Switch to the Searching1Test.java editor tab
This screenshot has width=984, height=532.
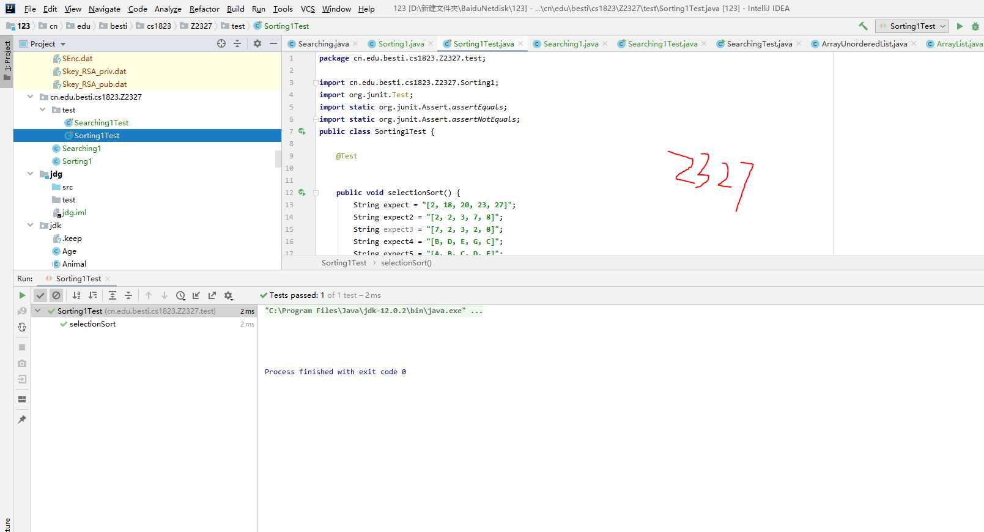[662, 43]
